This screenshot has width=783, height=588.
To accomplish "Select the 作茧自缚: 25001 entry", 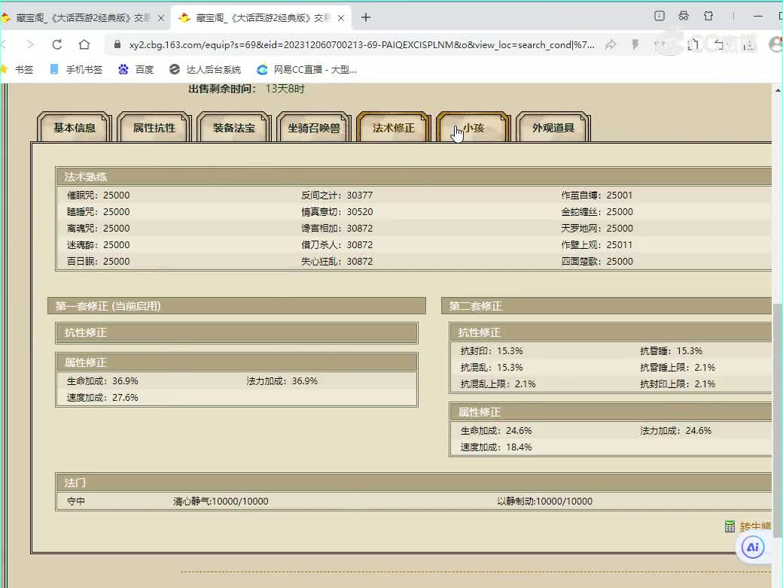I will (x=597, y=195).
